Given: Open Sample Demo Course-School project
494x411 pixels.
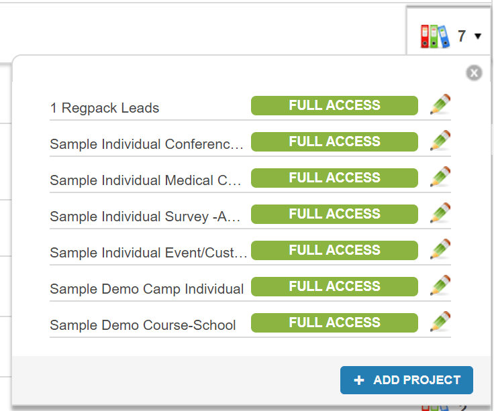Looking at the screenshot, I should [143, 325].
